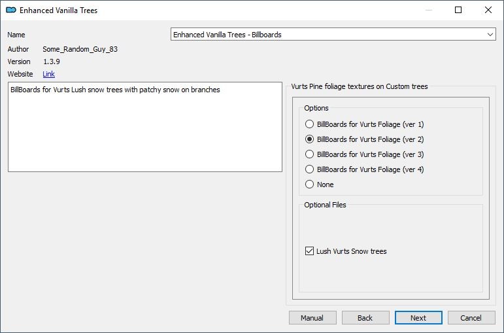Click the Manual button
Screen dimensions: 504x333
[x=312, y=318]
